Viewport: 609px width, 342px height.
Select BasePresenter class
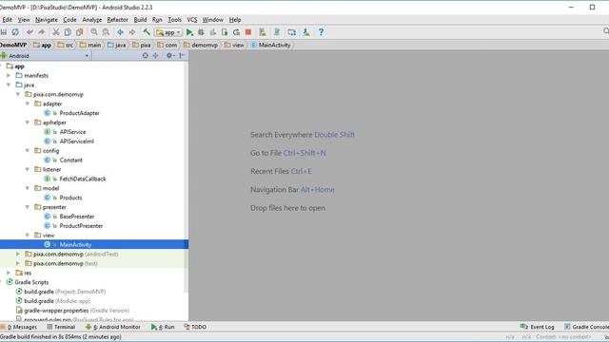pos(76,217)
